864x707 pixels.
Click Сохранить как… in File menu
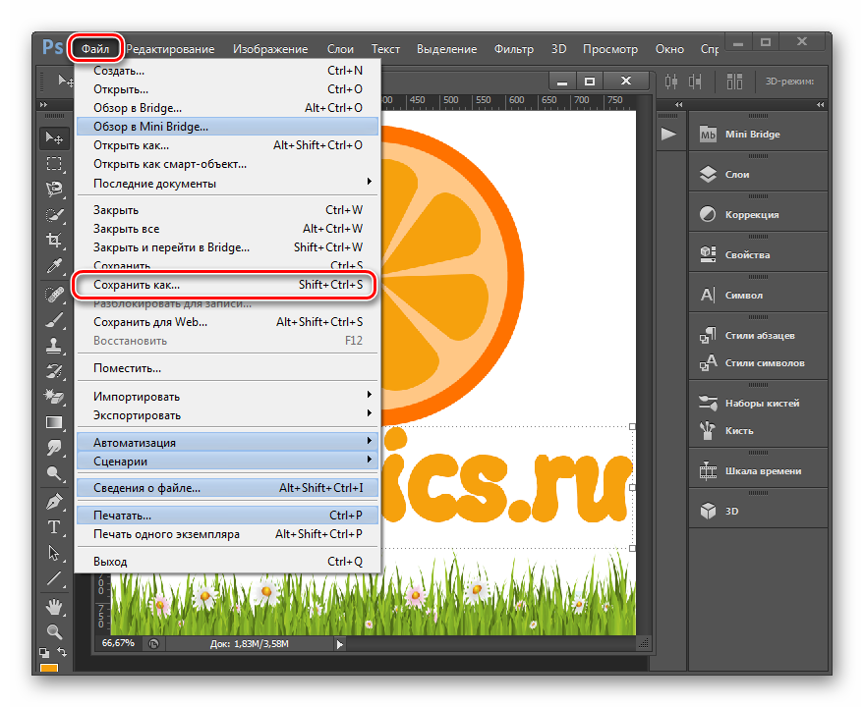coord(137,286)
